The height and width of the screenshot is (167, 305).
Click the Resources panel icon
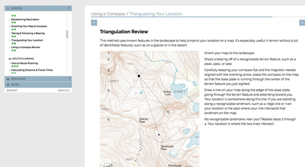pyautogui.click(x=8, y=79)
